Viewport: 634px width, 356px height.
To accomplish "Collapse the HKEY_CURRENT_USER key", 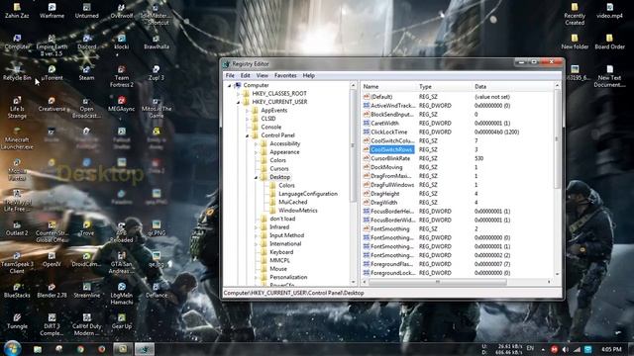I will [x=238, y=102].
